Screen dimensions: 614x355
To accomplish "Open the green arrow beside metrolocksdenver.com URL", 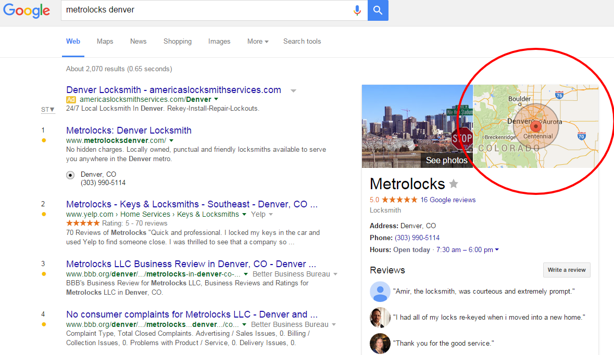I will click(x=171, y=141).
